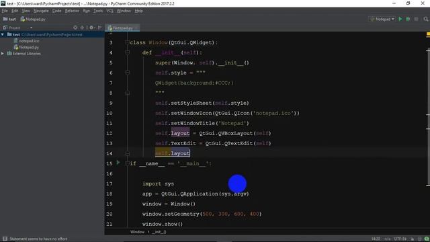430x242 pixels.
Task: Click the Window breadcrumb at editor bottom
Action: 137,232
